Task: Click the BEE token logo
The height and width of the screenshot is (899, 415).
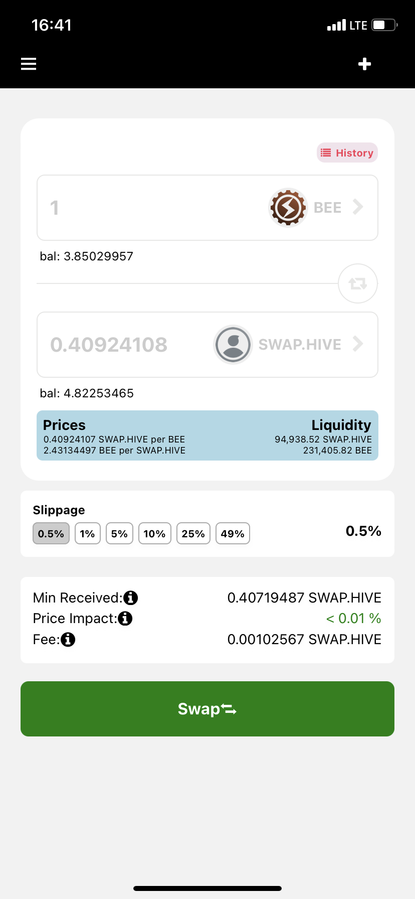Action: tap(288, 207)
